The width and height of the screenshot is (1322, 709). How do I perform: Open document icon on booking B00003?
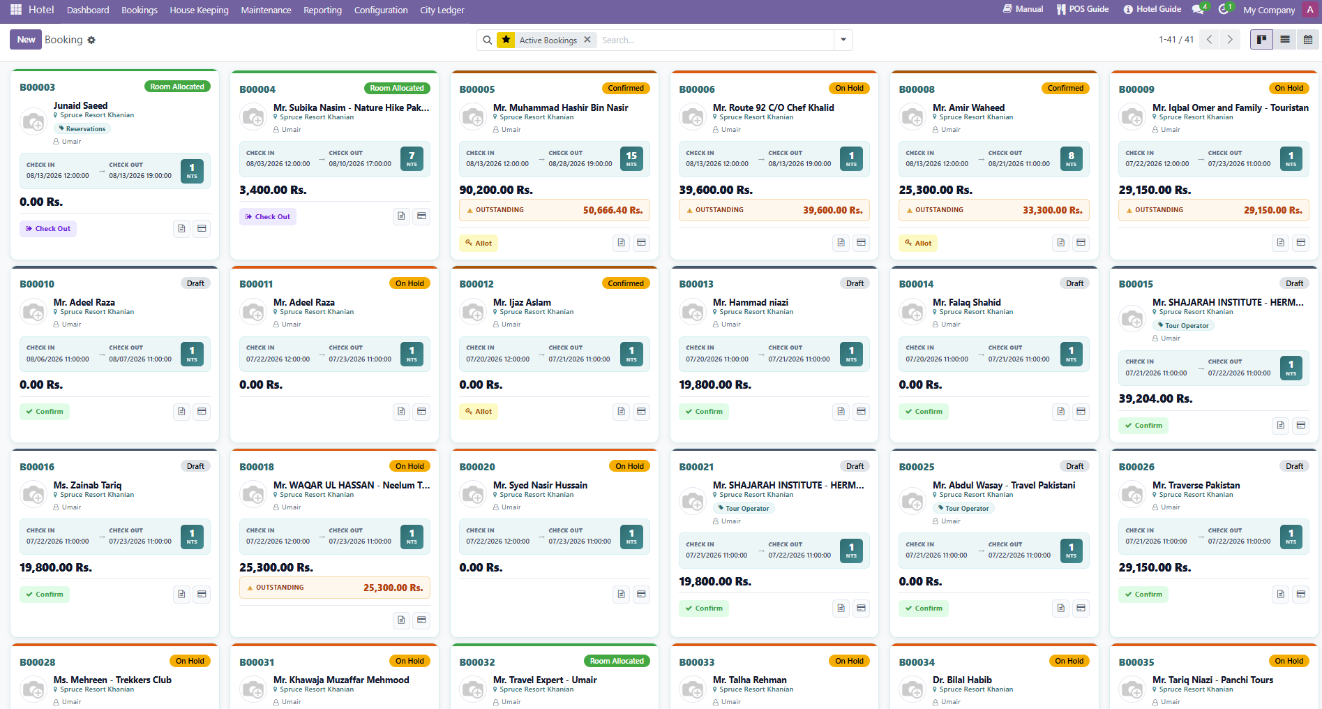point(181,229)
